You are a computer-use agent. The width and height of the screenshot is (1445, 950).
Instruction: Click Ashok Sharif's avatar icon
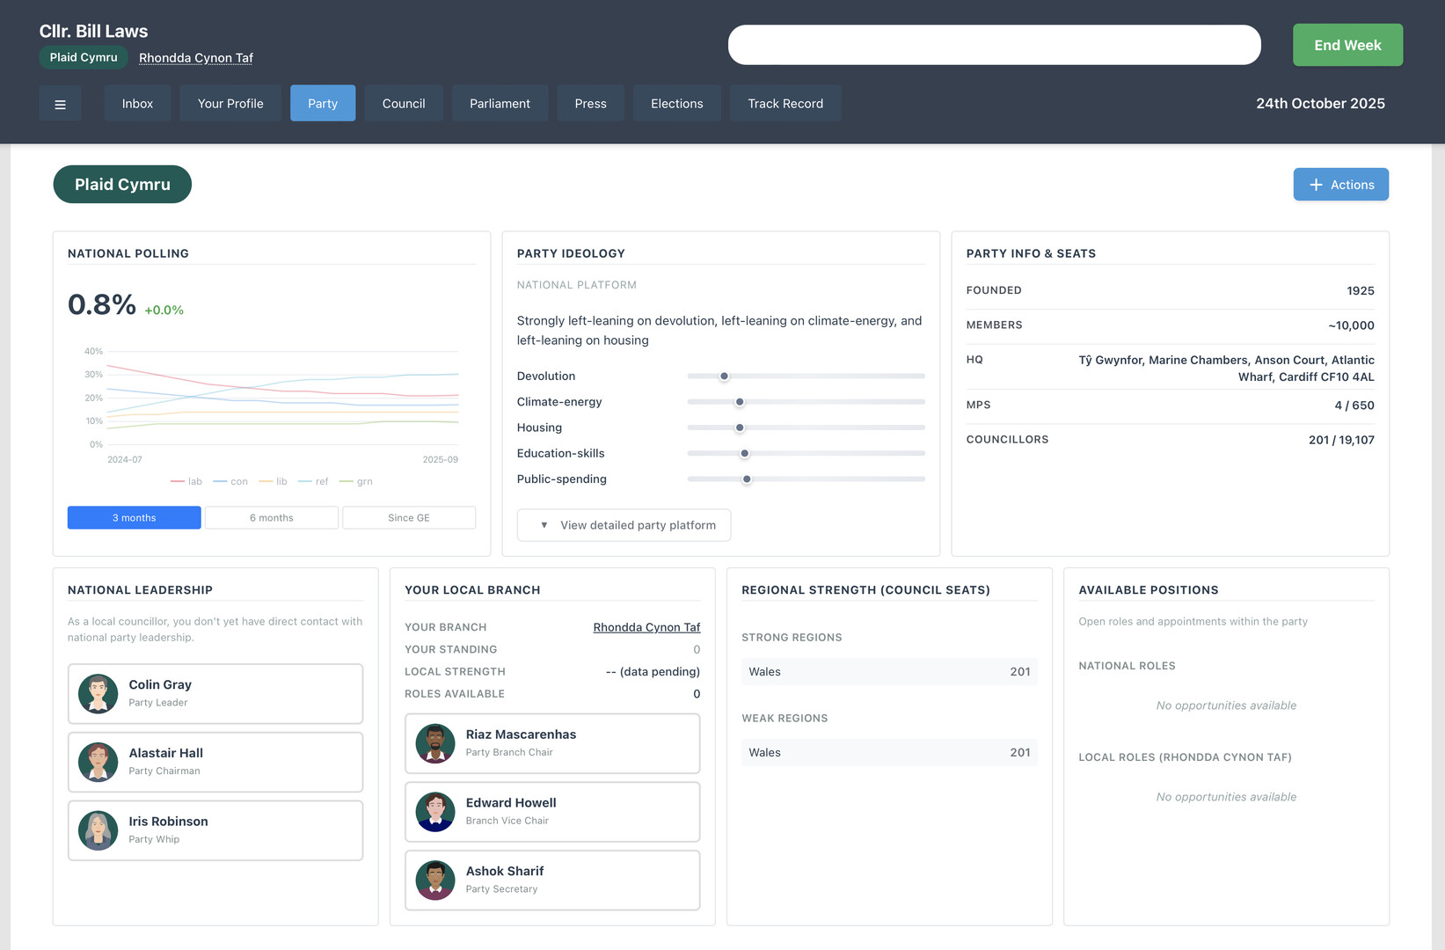click(434, 881)
